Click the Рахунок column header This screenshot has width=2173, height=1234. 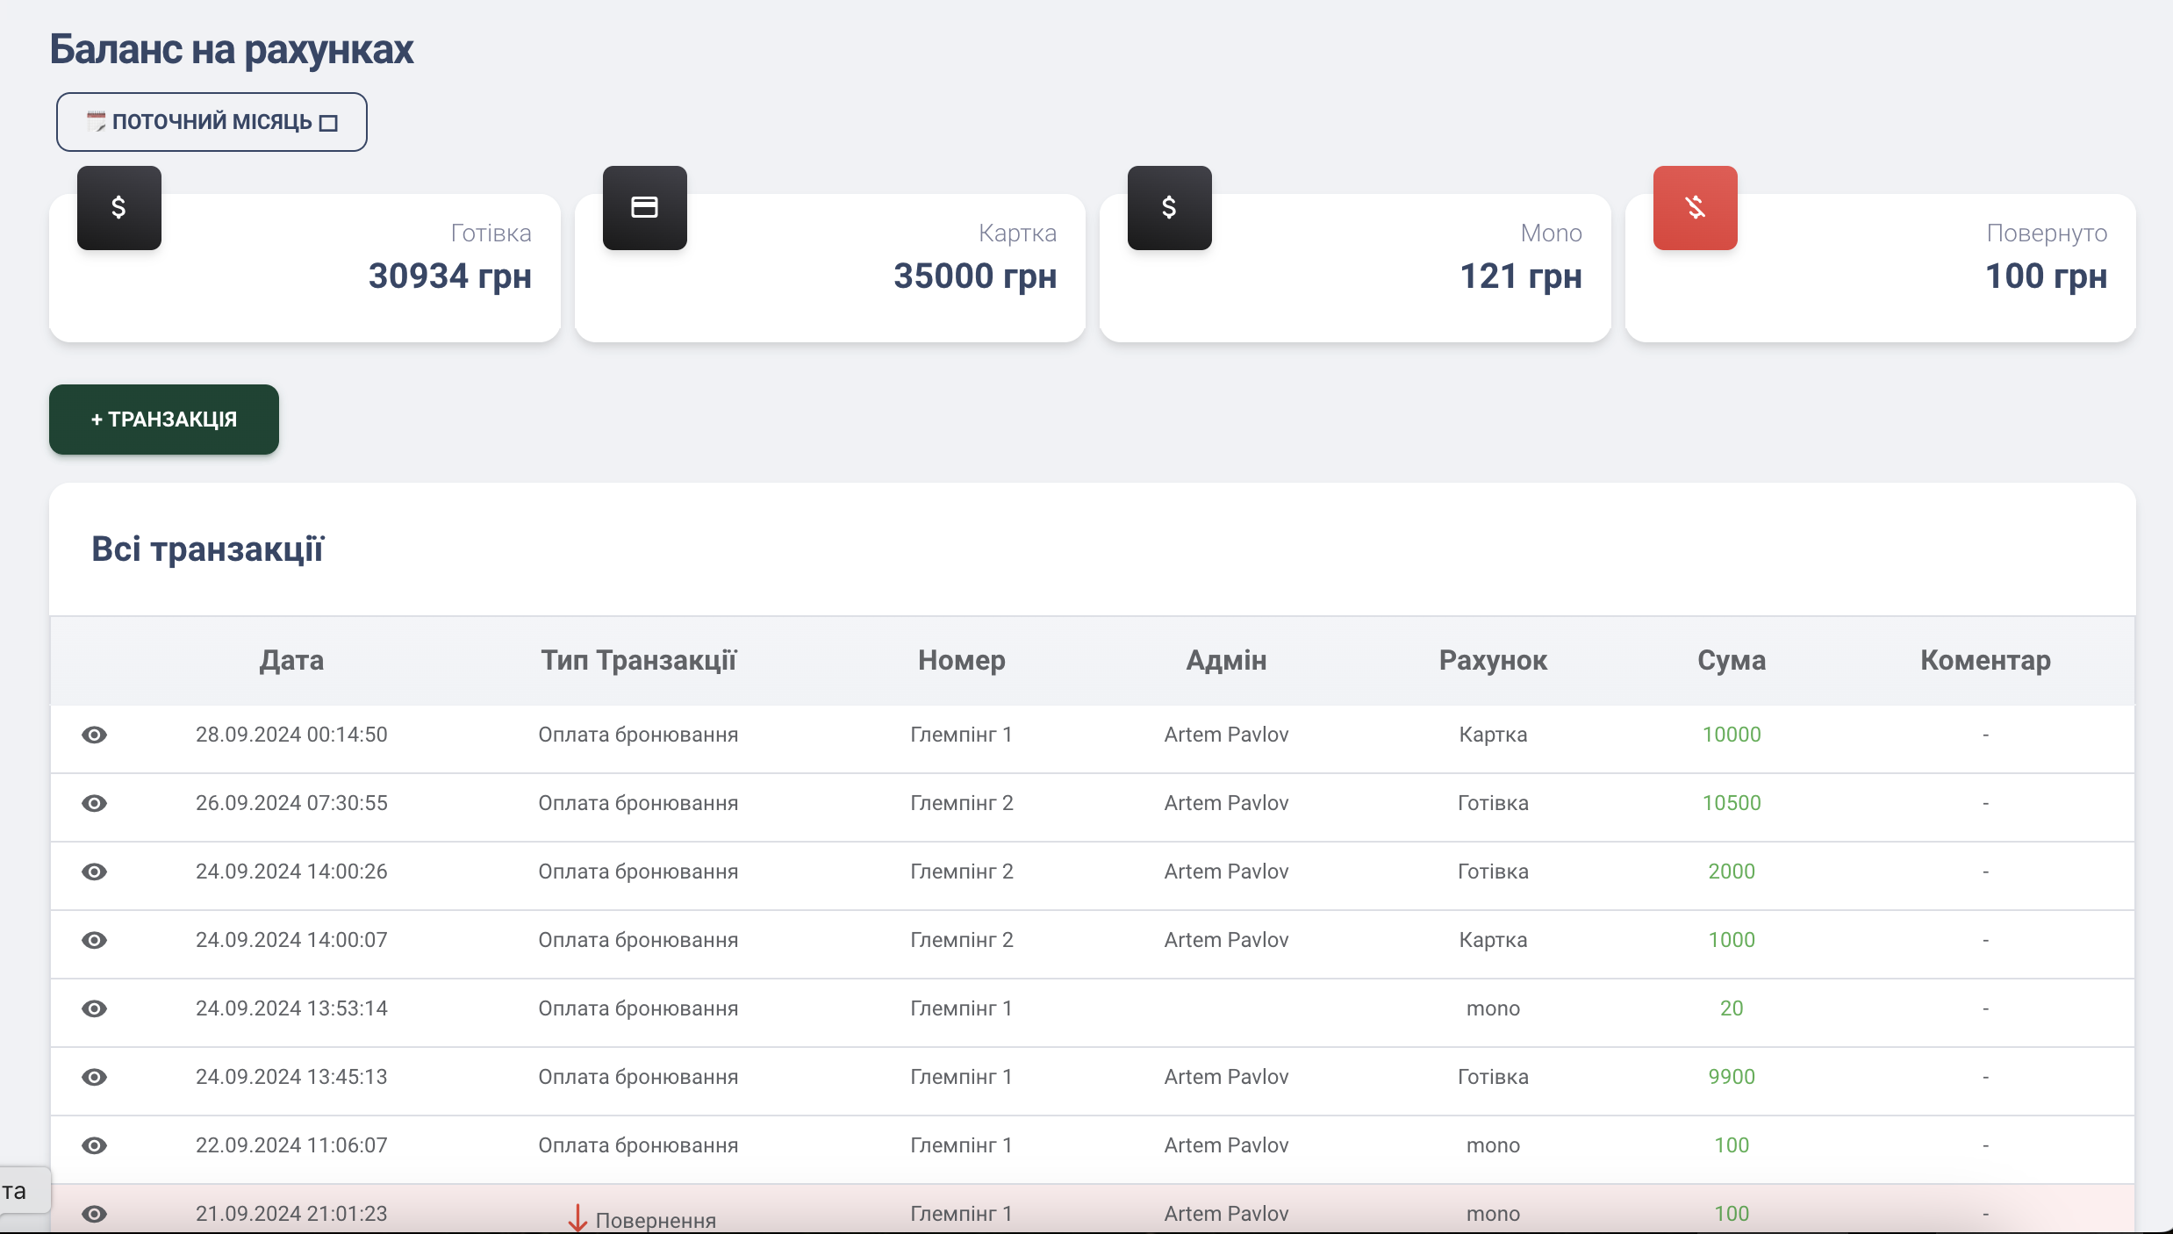click(1493, 660)
